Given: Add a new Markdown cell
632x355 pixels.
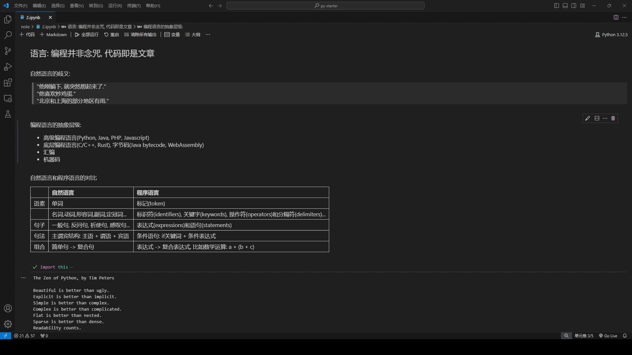Looking at the screenshot, I should tap(53, 35).
